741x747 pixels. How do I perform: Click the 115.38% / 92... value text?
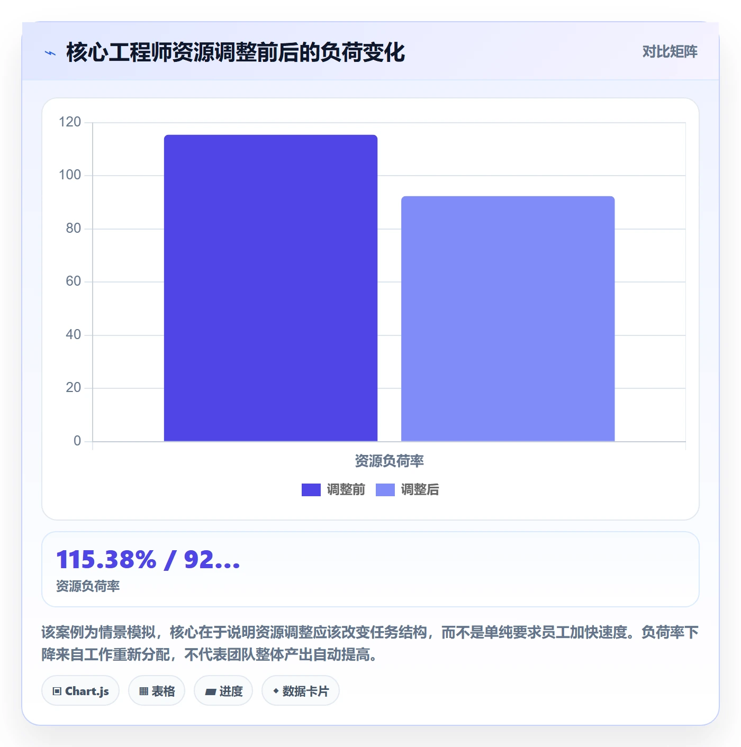point(148,560)
